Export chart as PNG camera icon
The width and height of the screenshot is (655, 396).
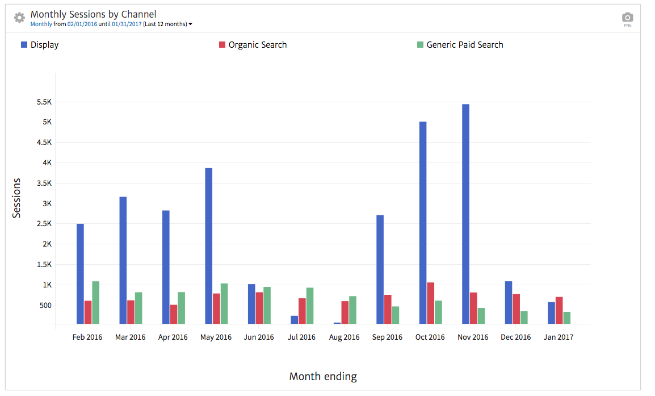click(627, 18)
